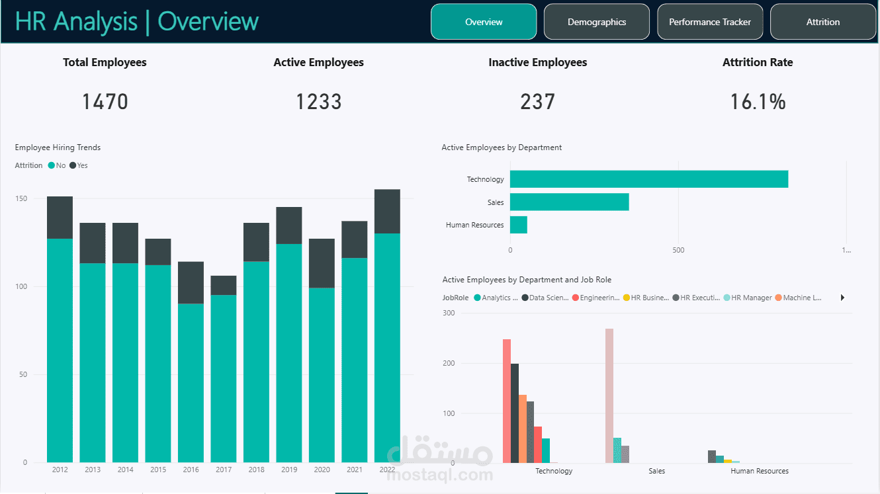Click the 2022 bar in Employee Hiring Trends
Image resolution: width=880 pixels, height=494 pixels.
(387, 324)
